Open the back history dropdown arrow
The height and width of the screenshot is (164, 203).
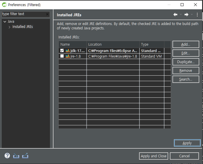pyautogui.click(x=181, y=15)
